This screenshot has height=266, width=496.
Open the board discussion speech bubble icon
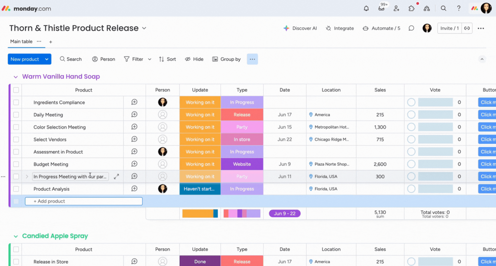411,28
